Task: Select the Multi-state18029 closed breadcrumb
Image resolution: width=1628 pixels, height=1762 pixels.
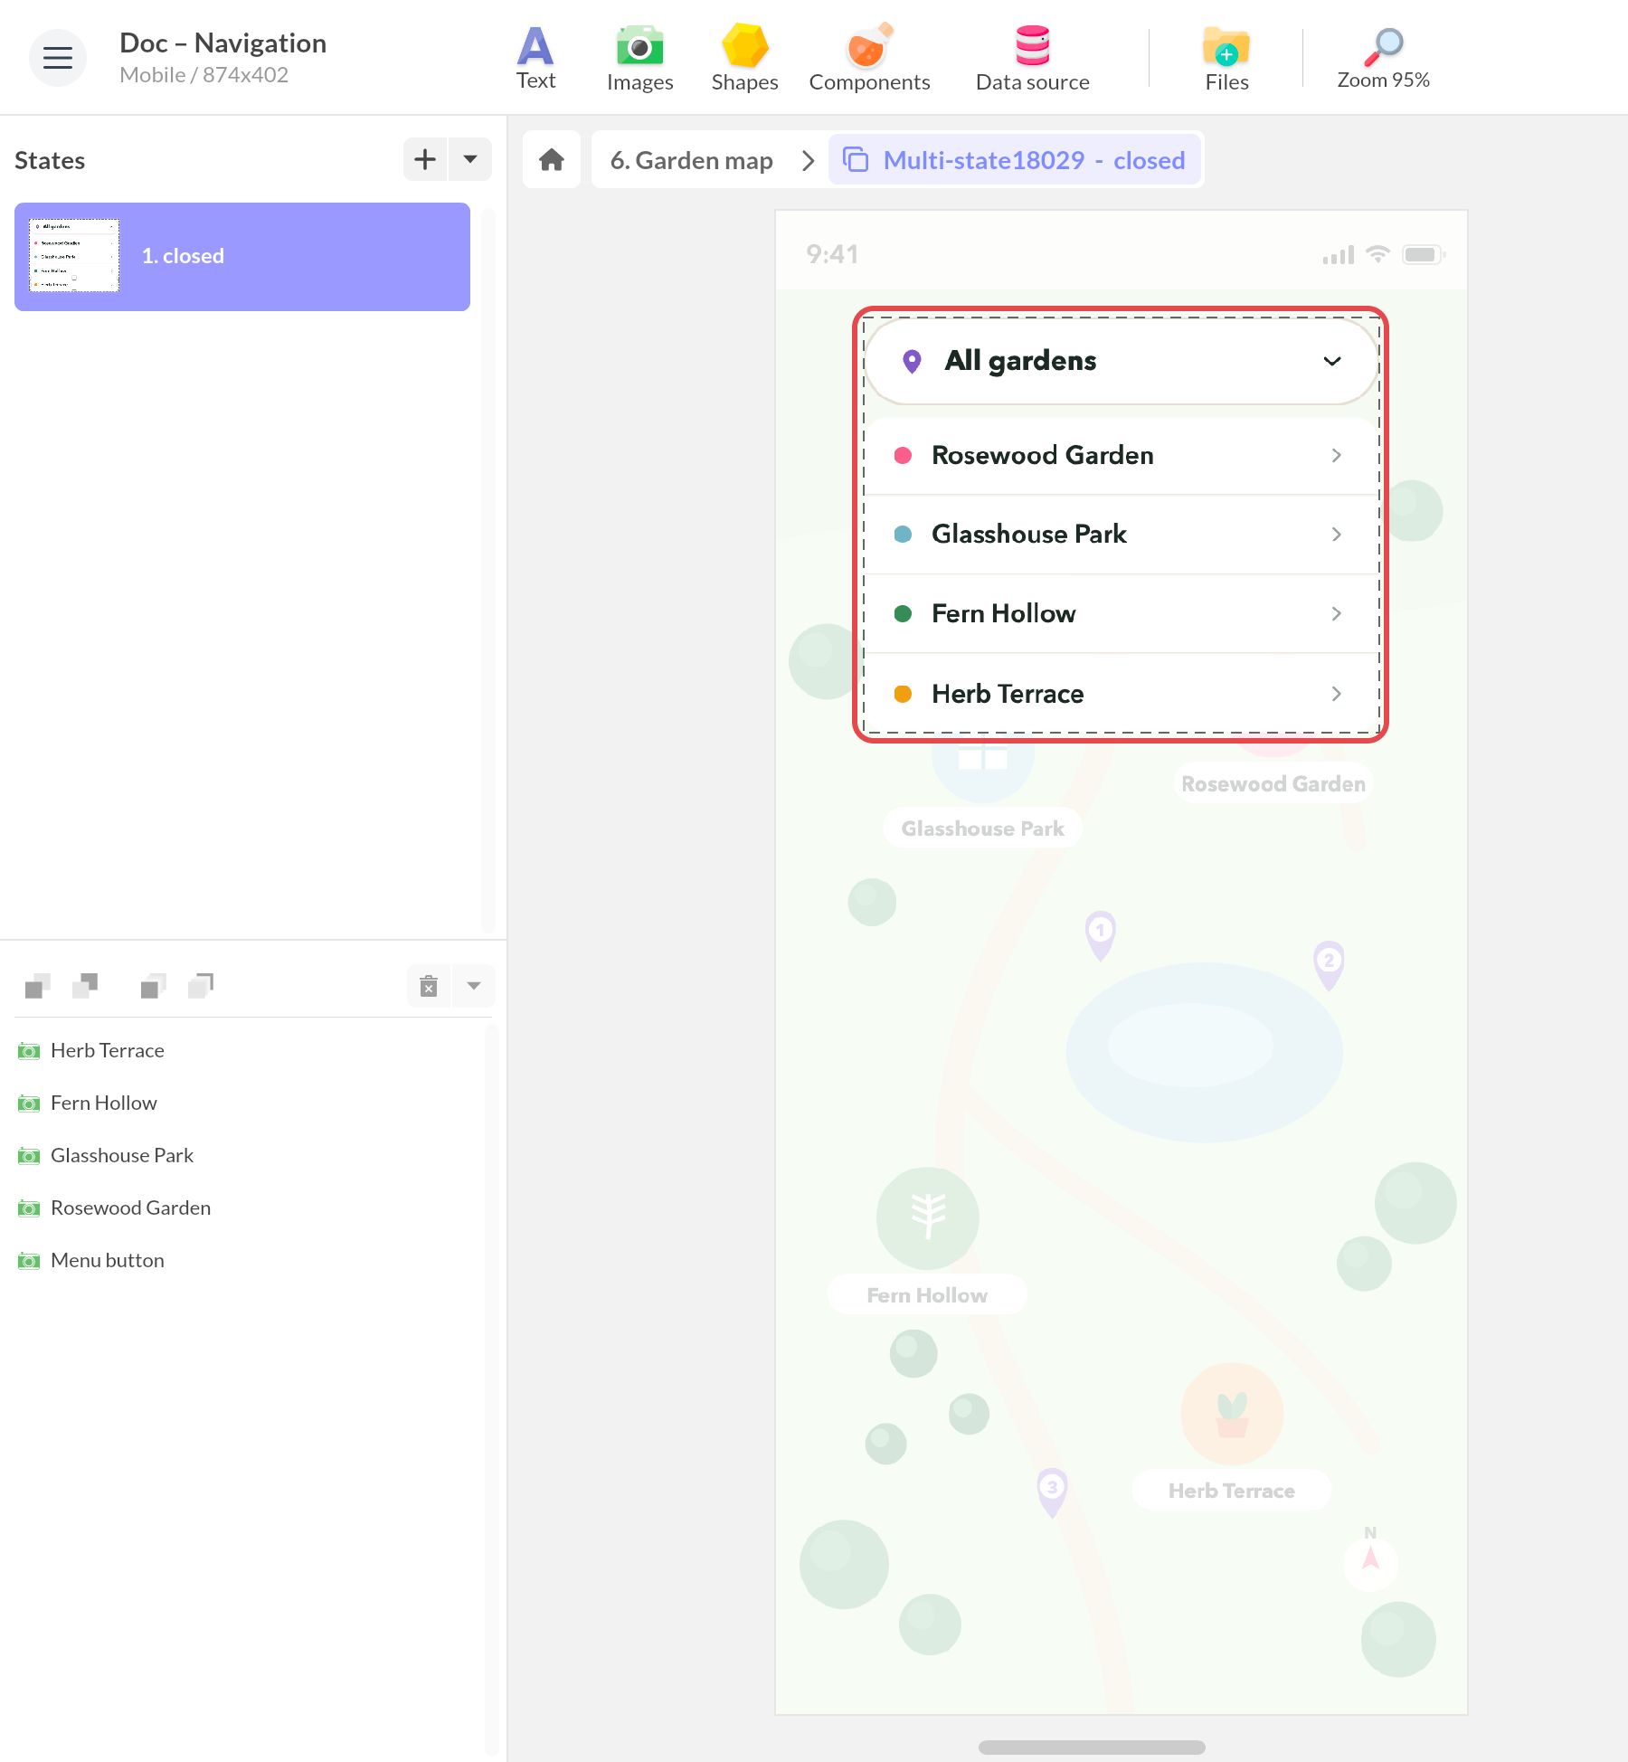Action: tap(1015, 160)
